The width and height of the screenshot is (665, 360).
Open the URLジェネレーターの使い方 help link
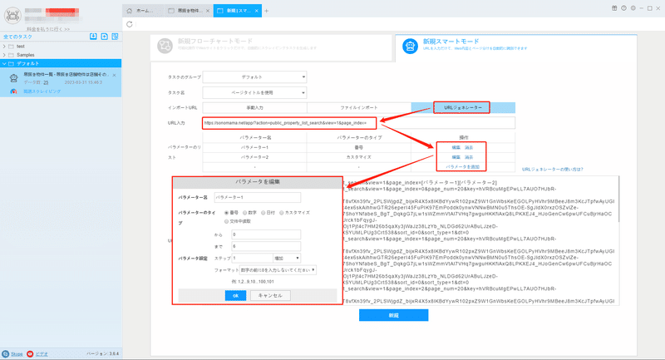pos(553,169)
